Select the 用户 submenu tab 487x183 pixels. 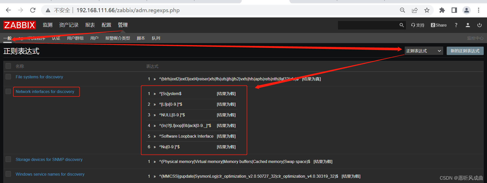point(94,38)
